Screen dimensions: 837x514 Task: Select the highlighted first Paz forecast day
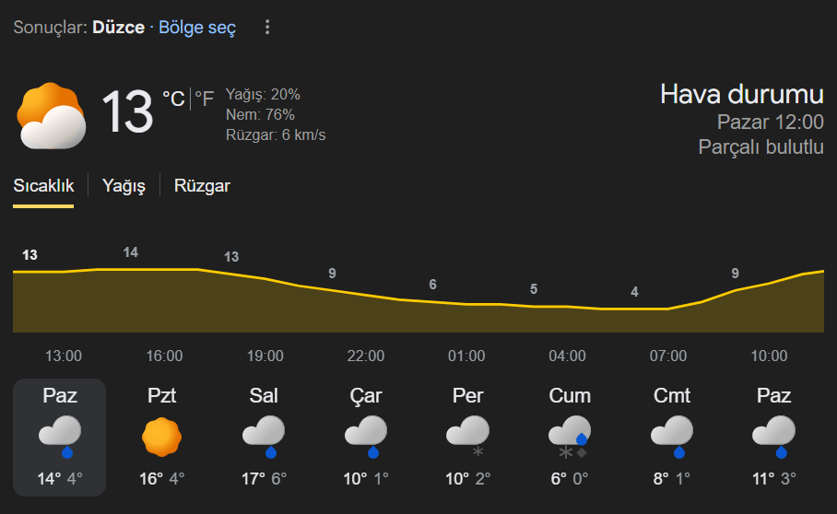tap(60, 437)
